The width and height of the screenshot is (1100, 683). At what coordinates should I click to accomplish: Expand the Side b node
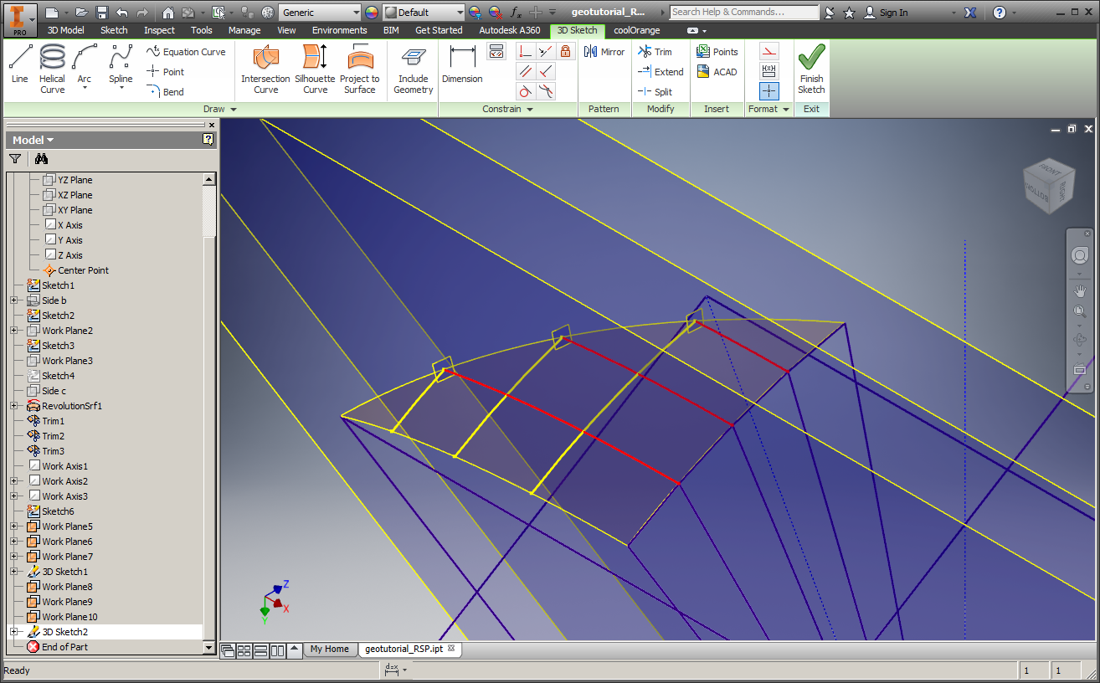point(14,300)
